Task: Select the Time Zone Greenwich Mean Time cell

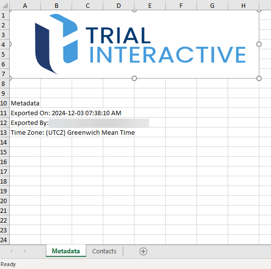Action: pos(73,133)
